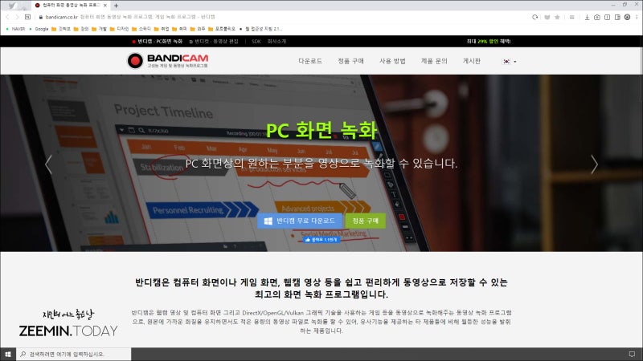Open reader mode book icon

coord(571,17)
